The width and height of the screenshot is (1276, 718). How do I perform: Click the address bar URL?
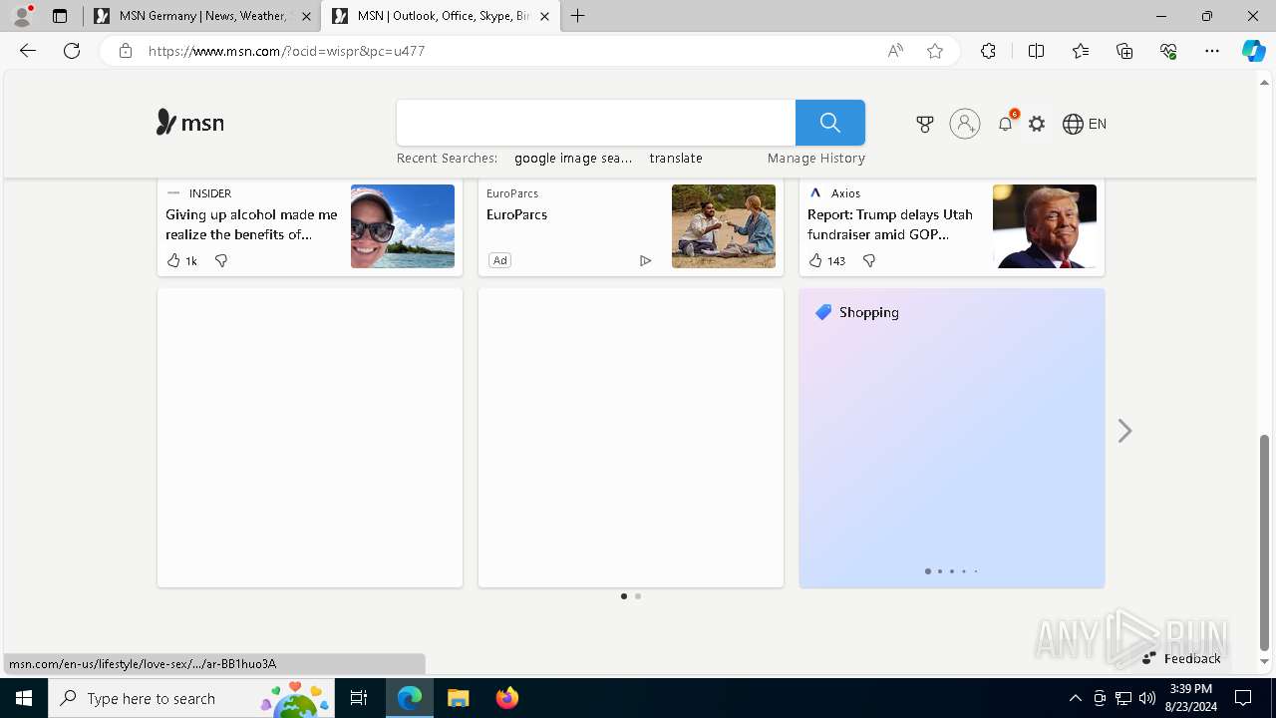(x=287, y=51)
